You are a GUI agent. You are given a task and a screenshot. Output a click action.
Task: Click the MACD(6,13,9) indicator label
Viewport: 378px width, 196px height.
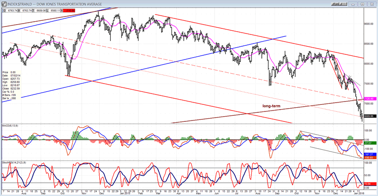tap(10, 126)
